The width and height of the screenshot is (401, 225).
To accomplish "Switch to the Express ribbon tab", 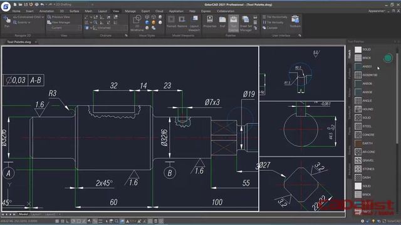I will [206, 11].
